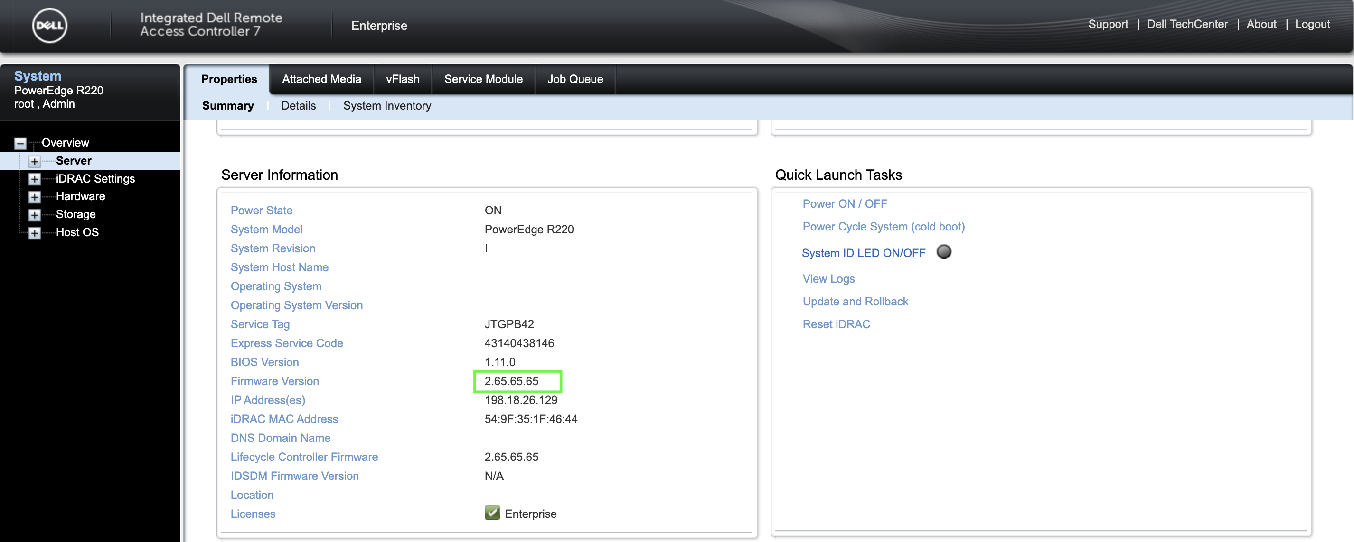Open the System Inventory sub-tab
Screen dimensions: 1354x542
387,106
